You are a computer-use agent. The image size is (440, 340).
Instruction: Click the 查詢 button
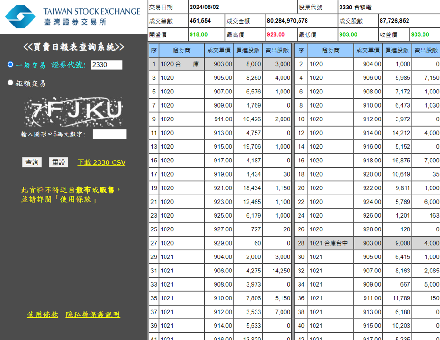32,162
